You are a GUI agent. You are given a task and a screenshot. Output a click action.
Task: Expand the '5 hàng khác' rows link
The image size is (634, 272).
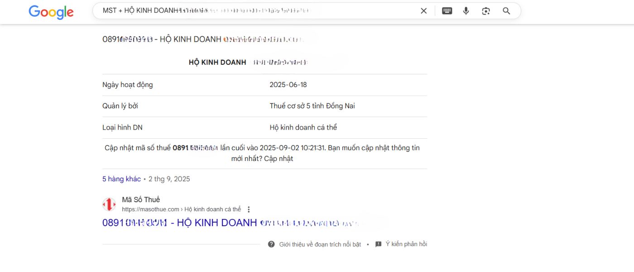(121, 179)
